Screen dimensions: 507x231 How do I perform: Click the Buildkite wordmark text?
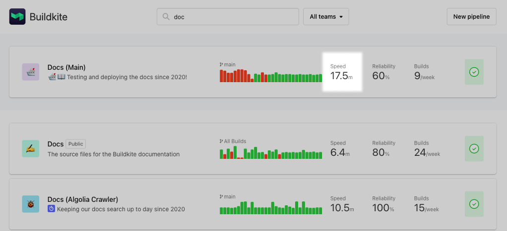click(x=49, y=17)
